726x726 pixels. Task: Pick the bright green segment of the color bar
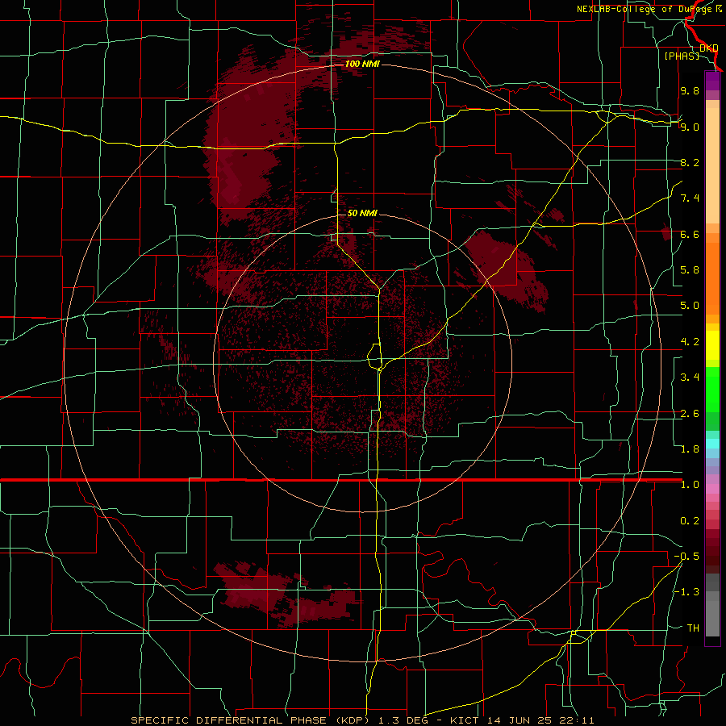click(712, 389)
